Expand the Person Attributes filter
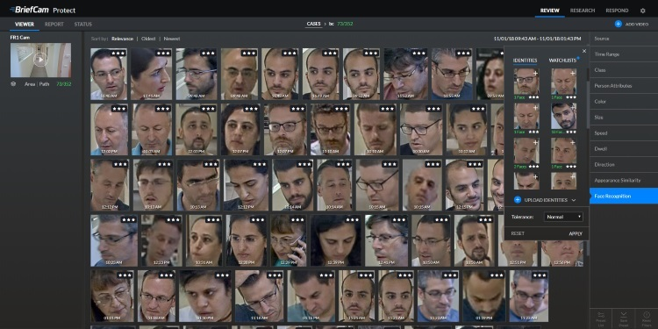658x329 pixels. tap(624, 86)
